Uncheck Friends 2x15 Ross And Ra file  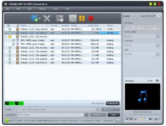click(x=10, y=29)
